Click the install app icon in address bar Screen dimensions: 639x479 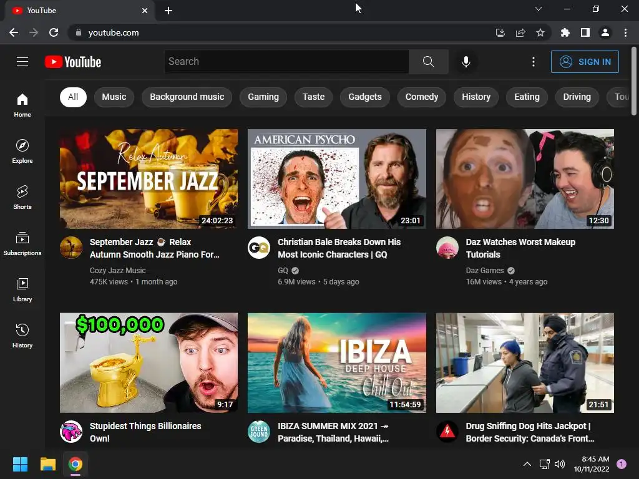[500, 32]
